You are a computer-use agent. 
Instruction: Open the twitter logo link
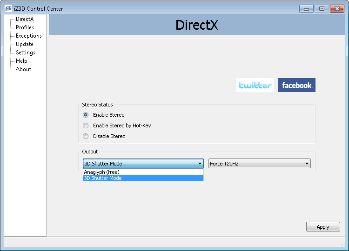click(x=255, y=85)
